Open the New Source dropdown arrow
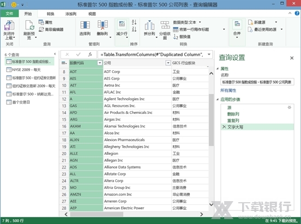The height and width of the screenshot is (224, 301). (x=276, y=22)
